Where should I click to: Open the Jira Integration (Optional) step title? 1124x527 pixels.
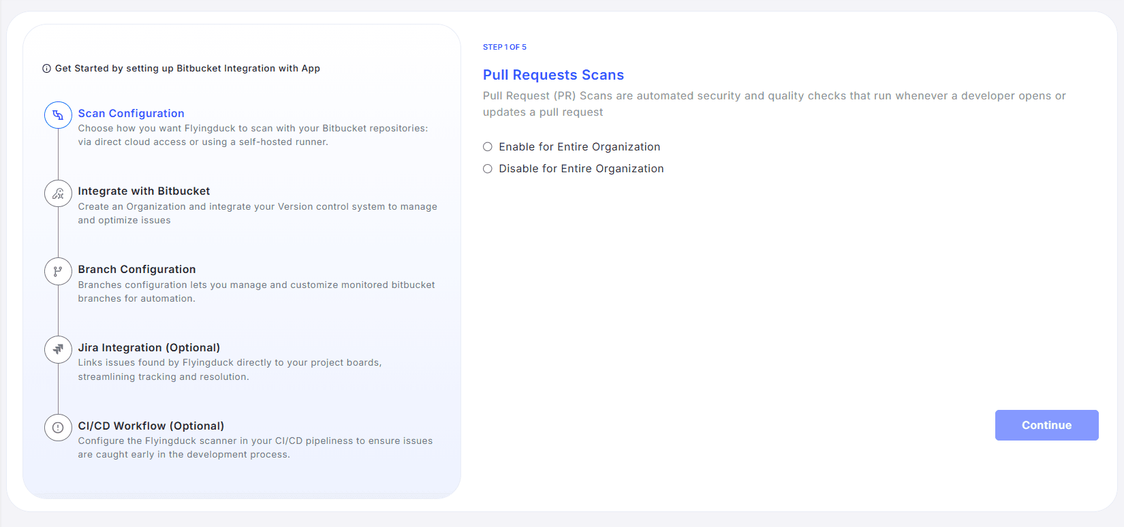[149, 348]
